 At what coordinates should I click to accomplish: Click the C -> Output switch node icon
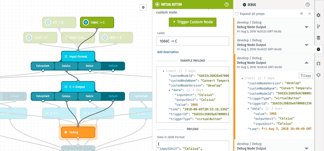coord(66,87)
